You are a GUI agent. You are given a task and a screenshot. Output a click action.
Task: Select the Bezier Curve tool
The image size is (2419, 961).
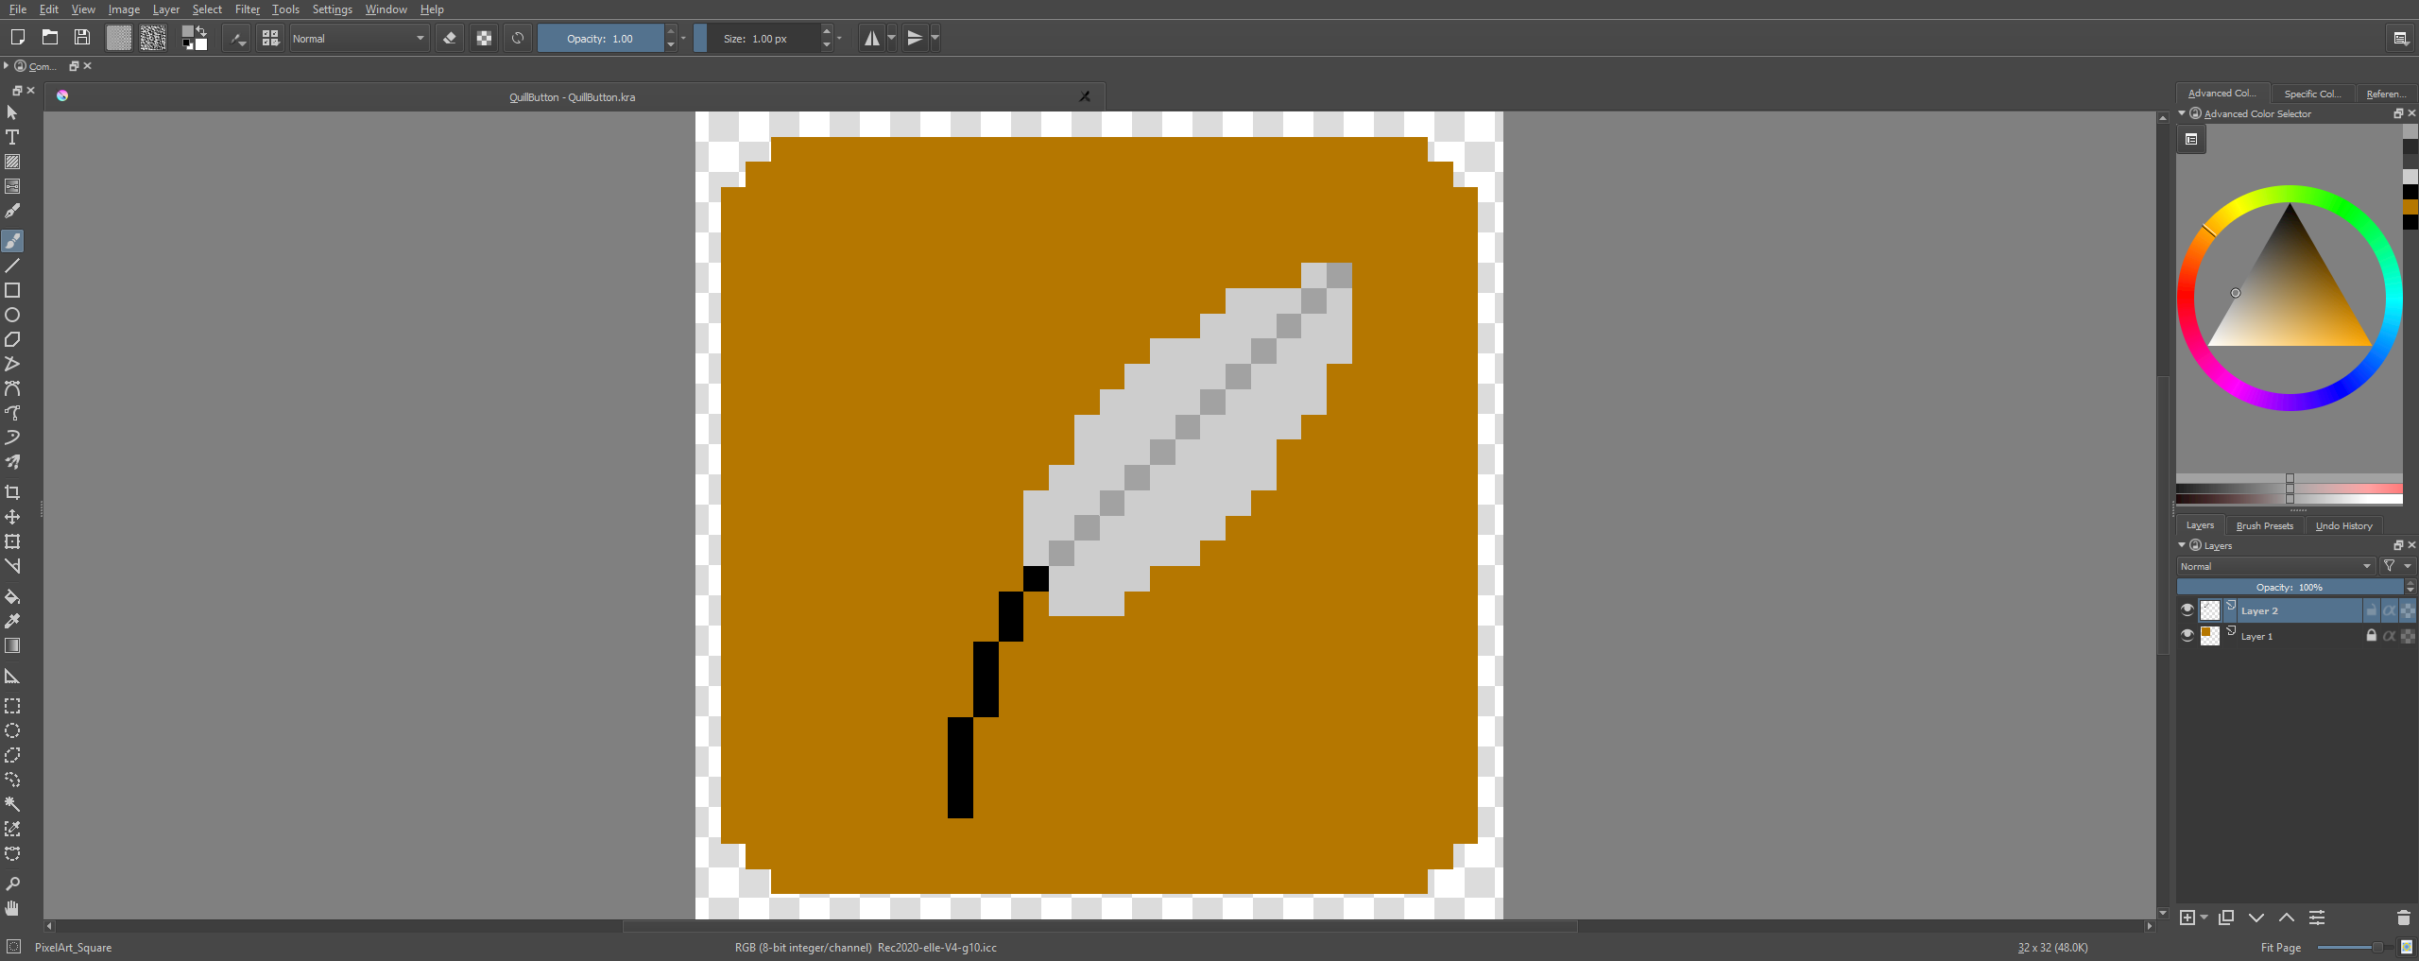click(12, 388)
